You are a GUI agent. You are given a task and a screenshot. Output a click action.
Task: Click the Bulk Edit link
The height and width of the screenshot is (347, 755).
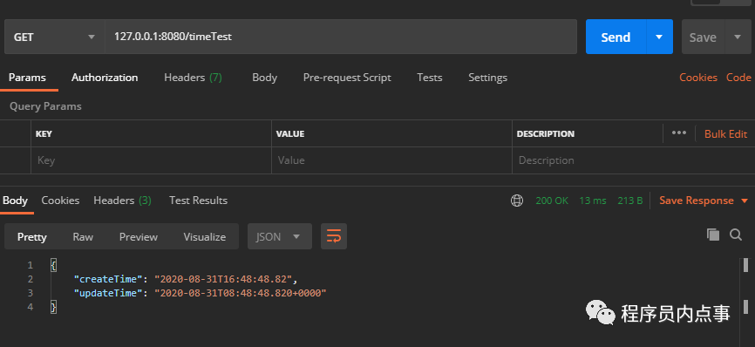725,133
